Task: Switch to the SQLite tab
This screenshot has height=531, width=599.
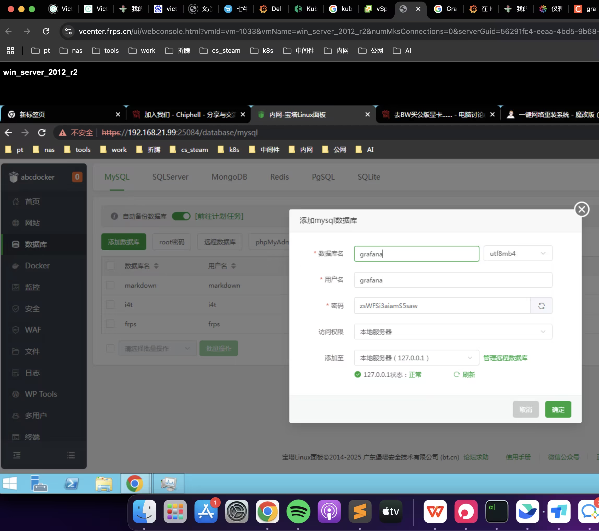Action: (369, 177)
